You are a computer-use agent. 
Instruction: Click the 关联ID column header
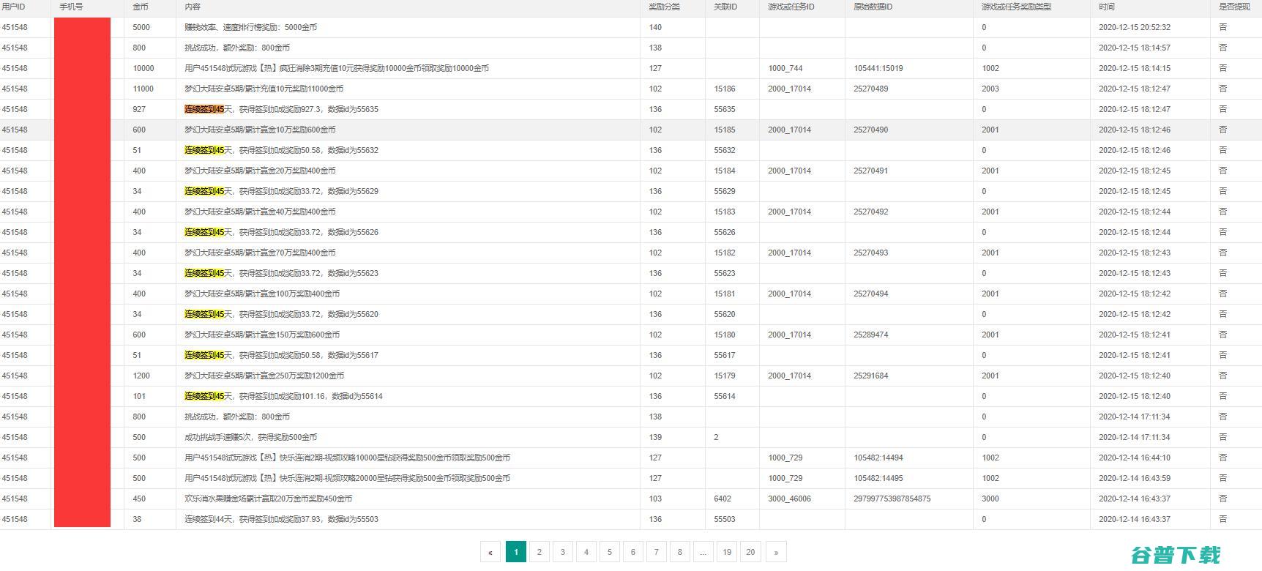pos(725,7)
